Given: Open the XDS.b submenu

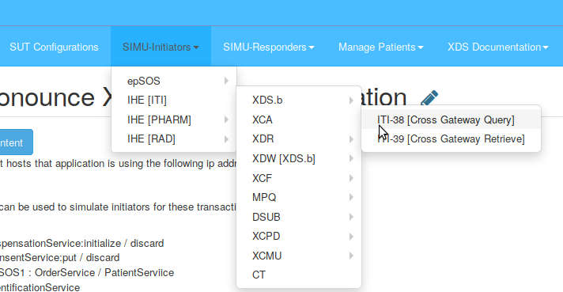Looking at the screenshot, I should [x=299, y=100].
